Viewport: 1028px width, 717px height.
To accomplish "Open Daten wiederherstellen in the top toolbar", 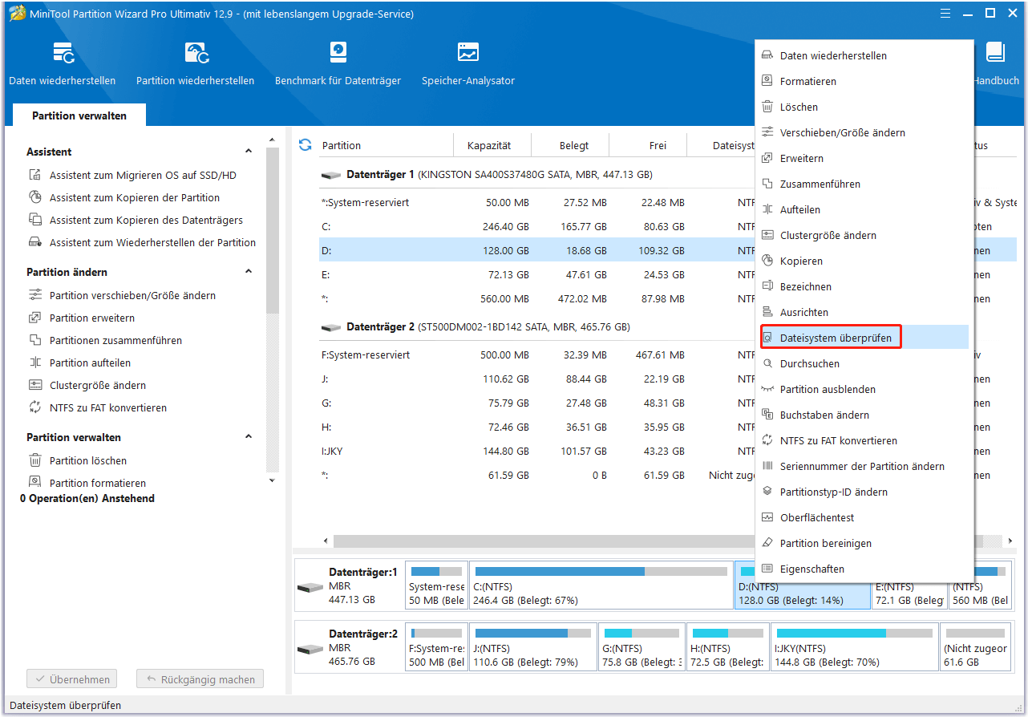I will tap(63, 63).
